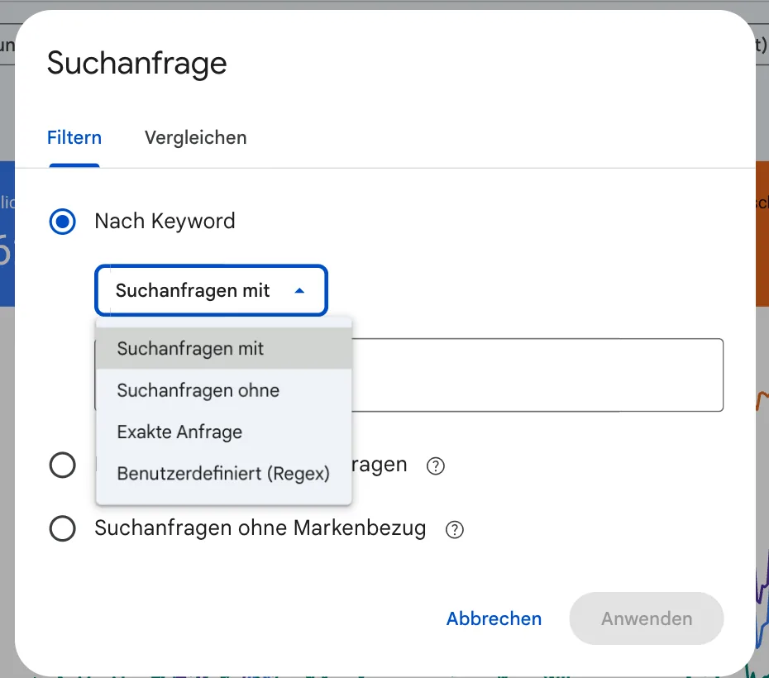Switch to the Filtern tab
Image resolution: width=769 pixels, height=678 pixels.
(74, 138)
